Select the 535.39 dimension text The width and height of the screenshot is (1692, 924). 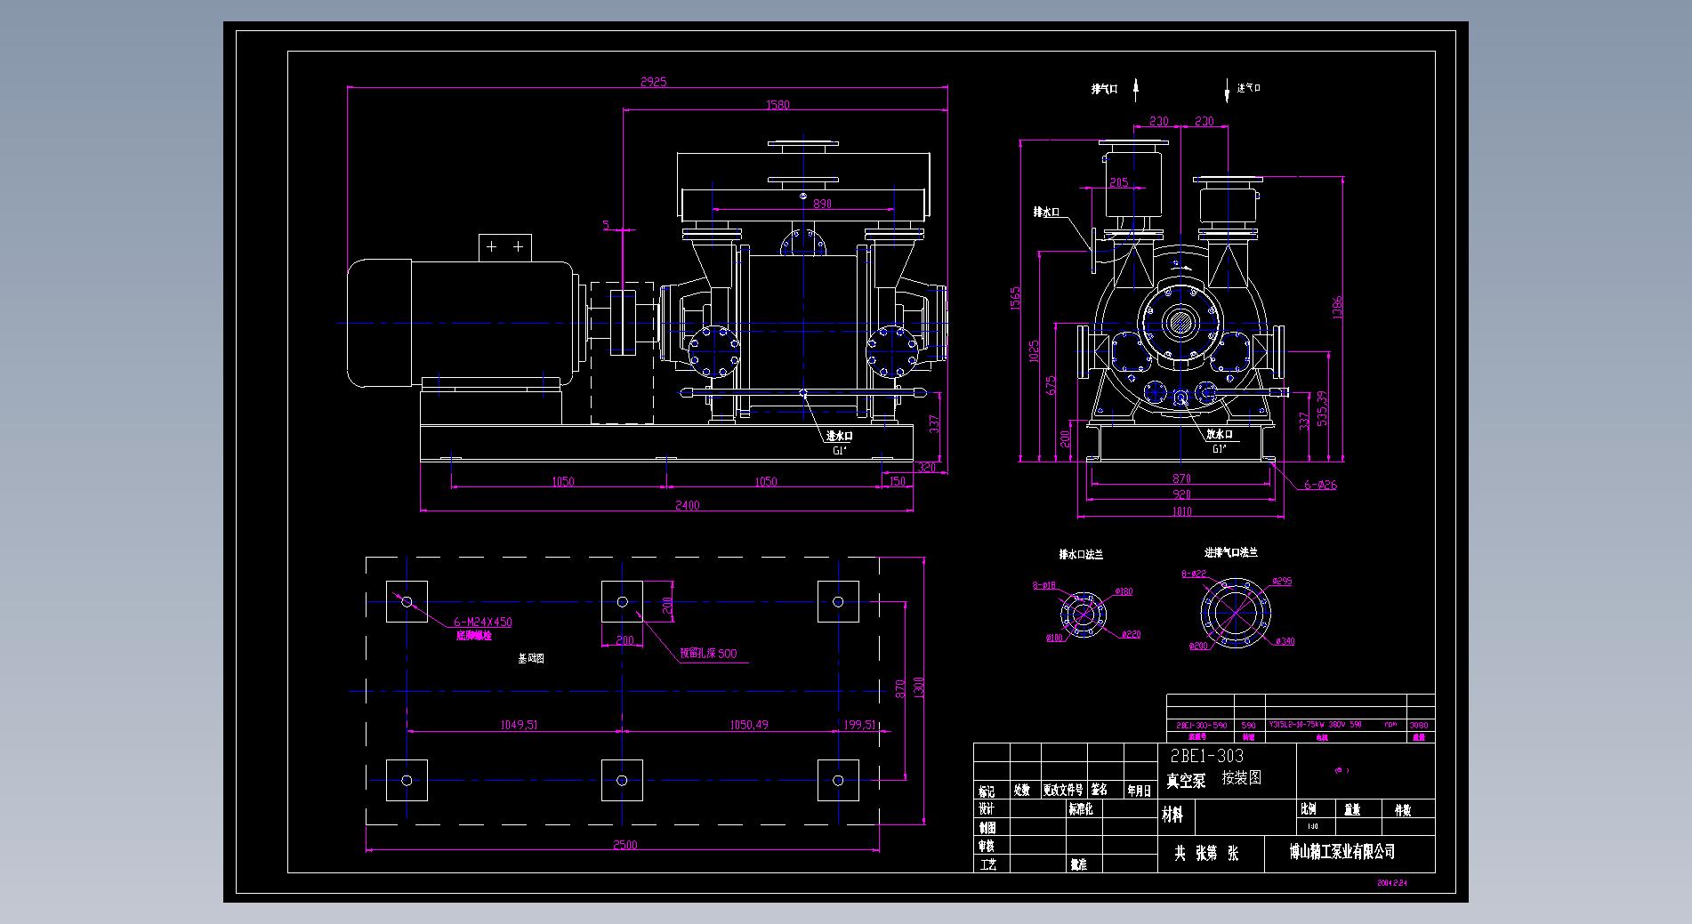[x=1323, y=407]
